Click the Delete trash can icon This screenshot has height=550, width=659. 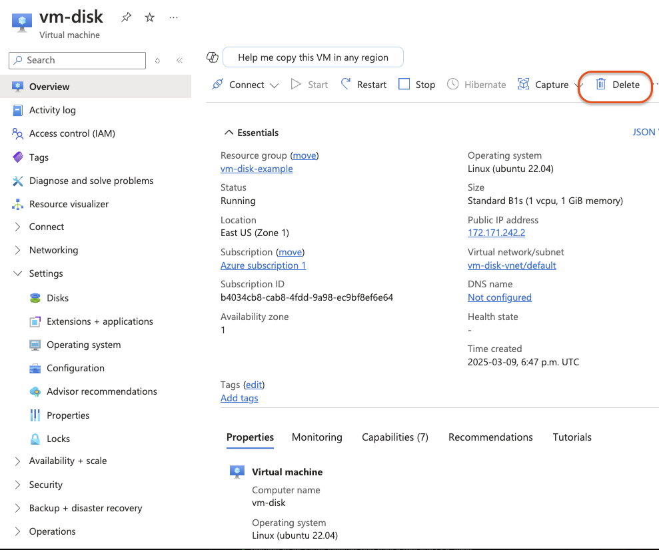[x=601, y=84]
